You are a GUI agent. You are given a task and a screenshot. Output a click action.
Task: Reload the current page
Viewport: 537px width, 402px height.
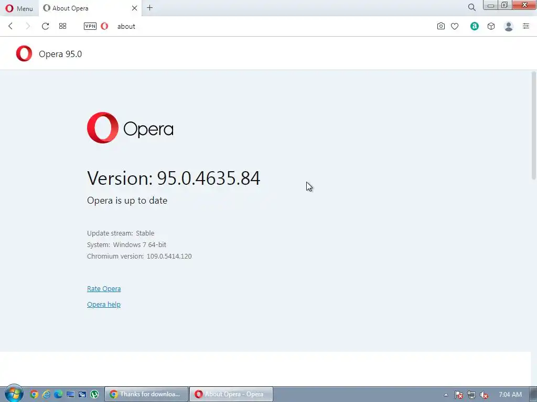pos(45,26)
